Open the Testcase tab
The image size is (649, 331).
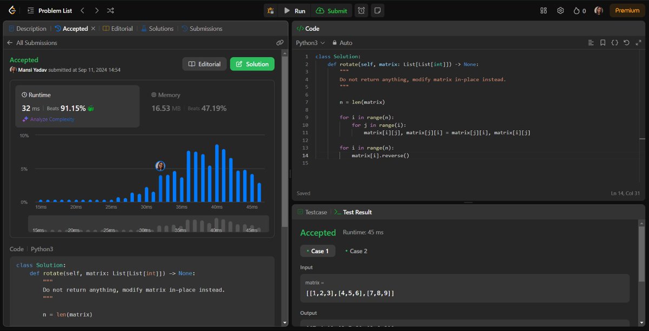(313, 212)
